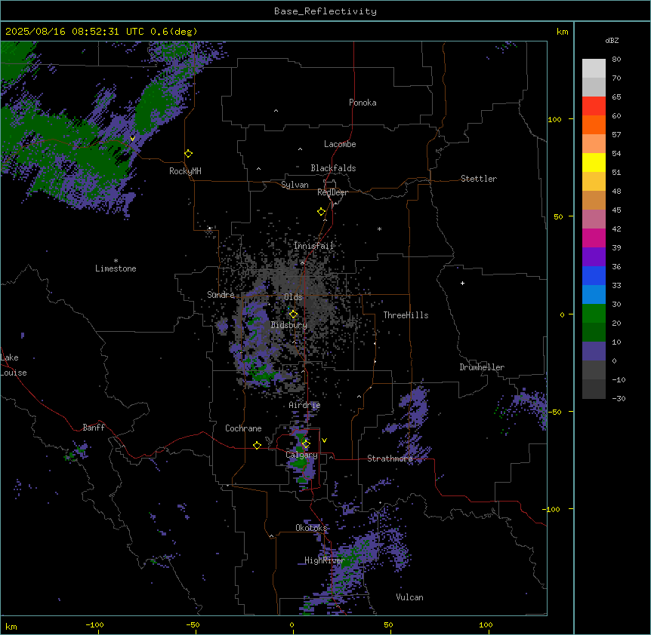Pick the blue 33-36 dBZ legend swatch
Screen dimensions: 651x635
[594, 275]
